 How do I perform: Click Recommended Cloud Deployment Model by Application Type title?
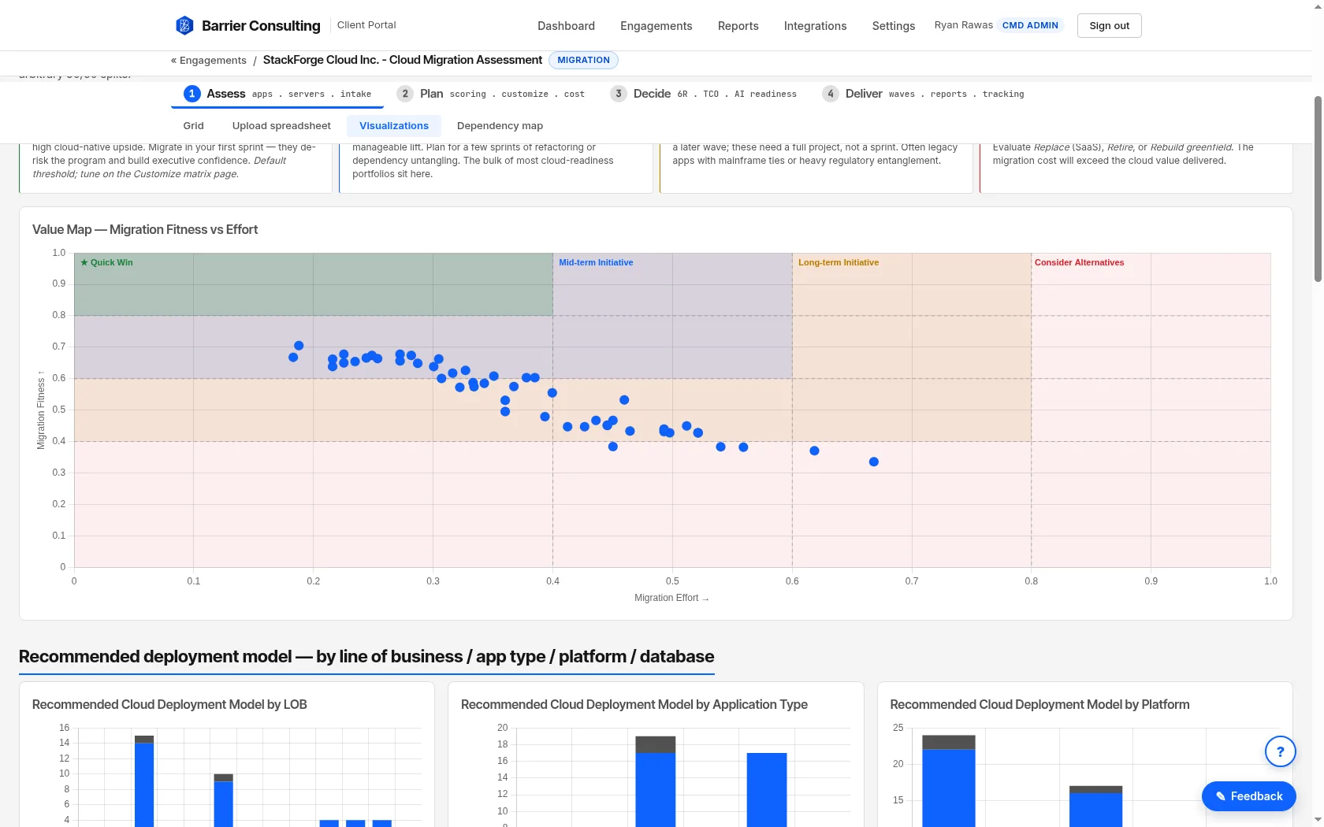634,705
